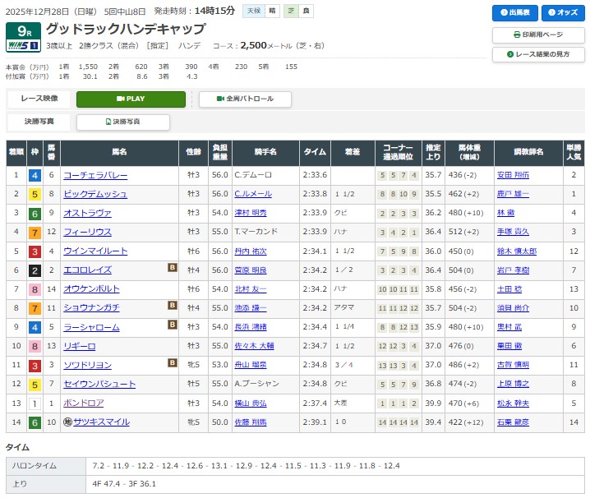Open last-place horse サツキスマイル page

tap(103, 422)
